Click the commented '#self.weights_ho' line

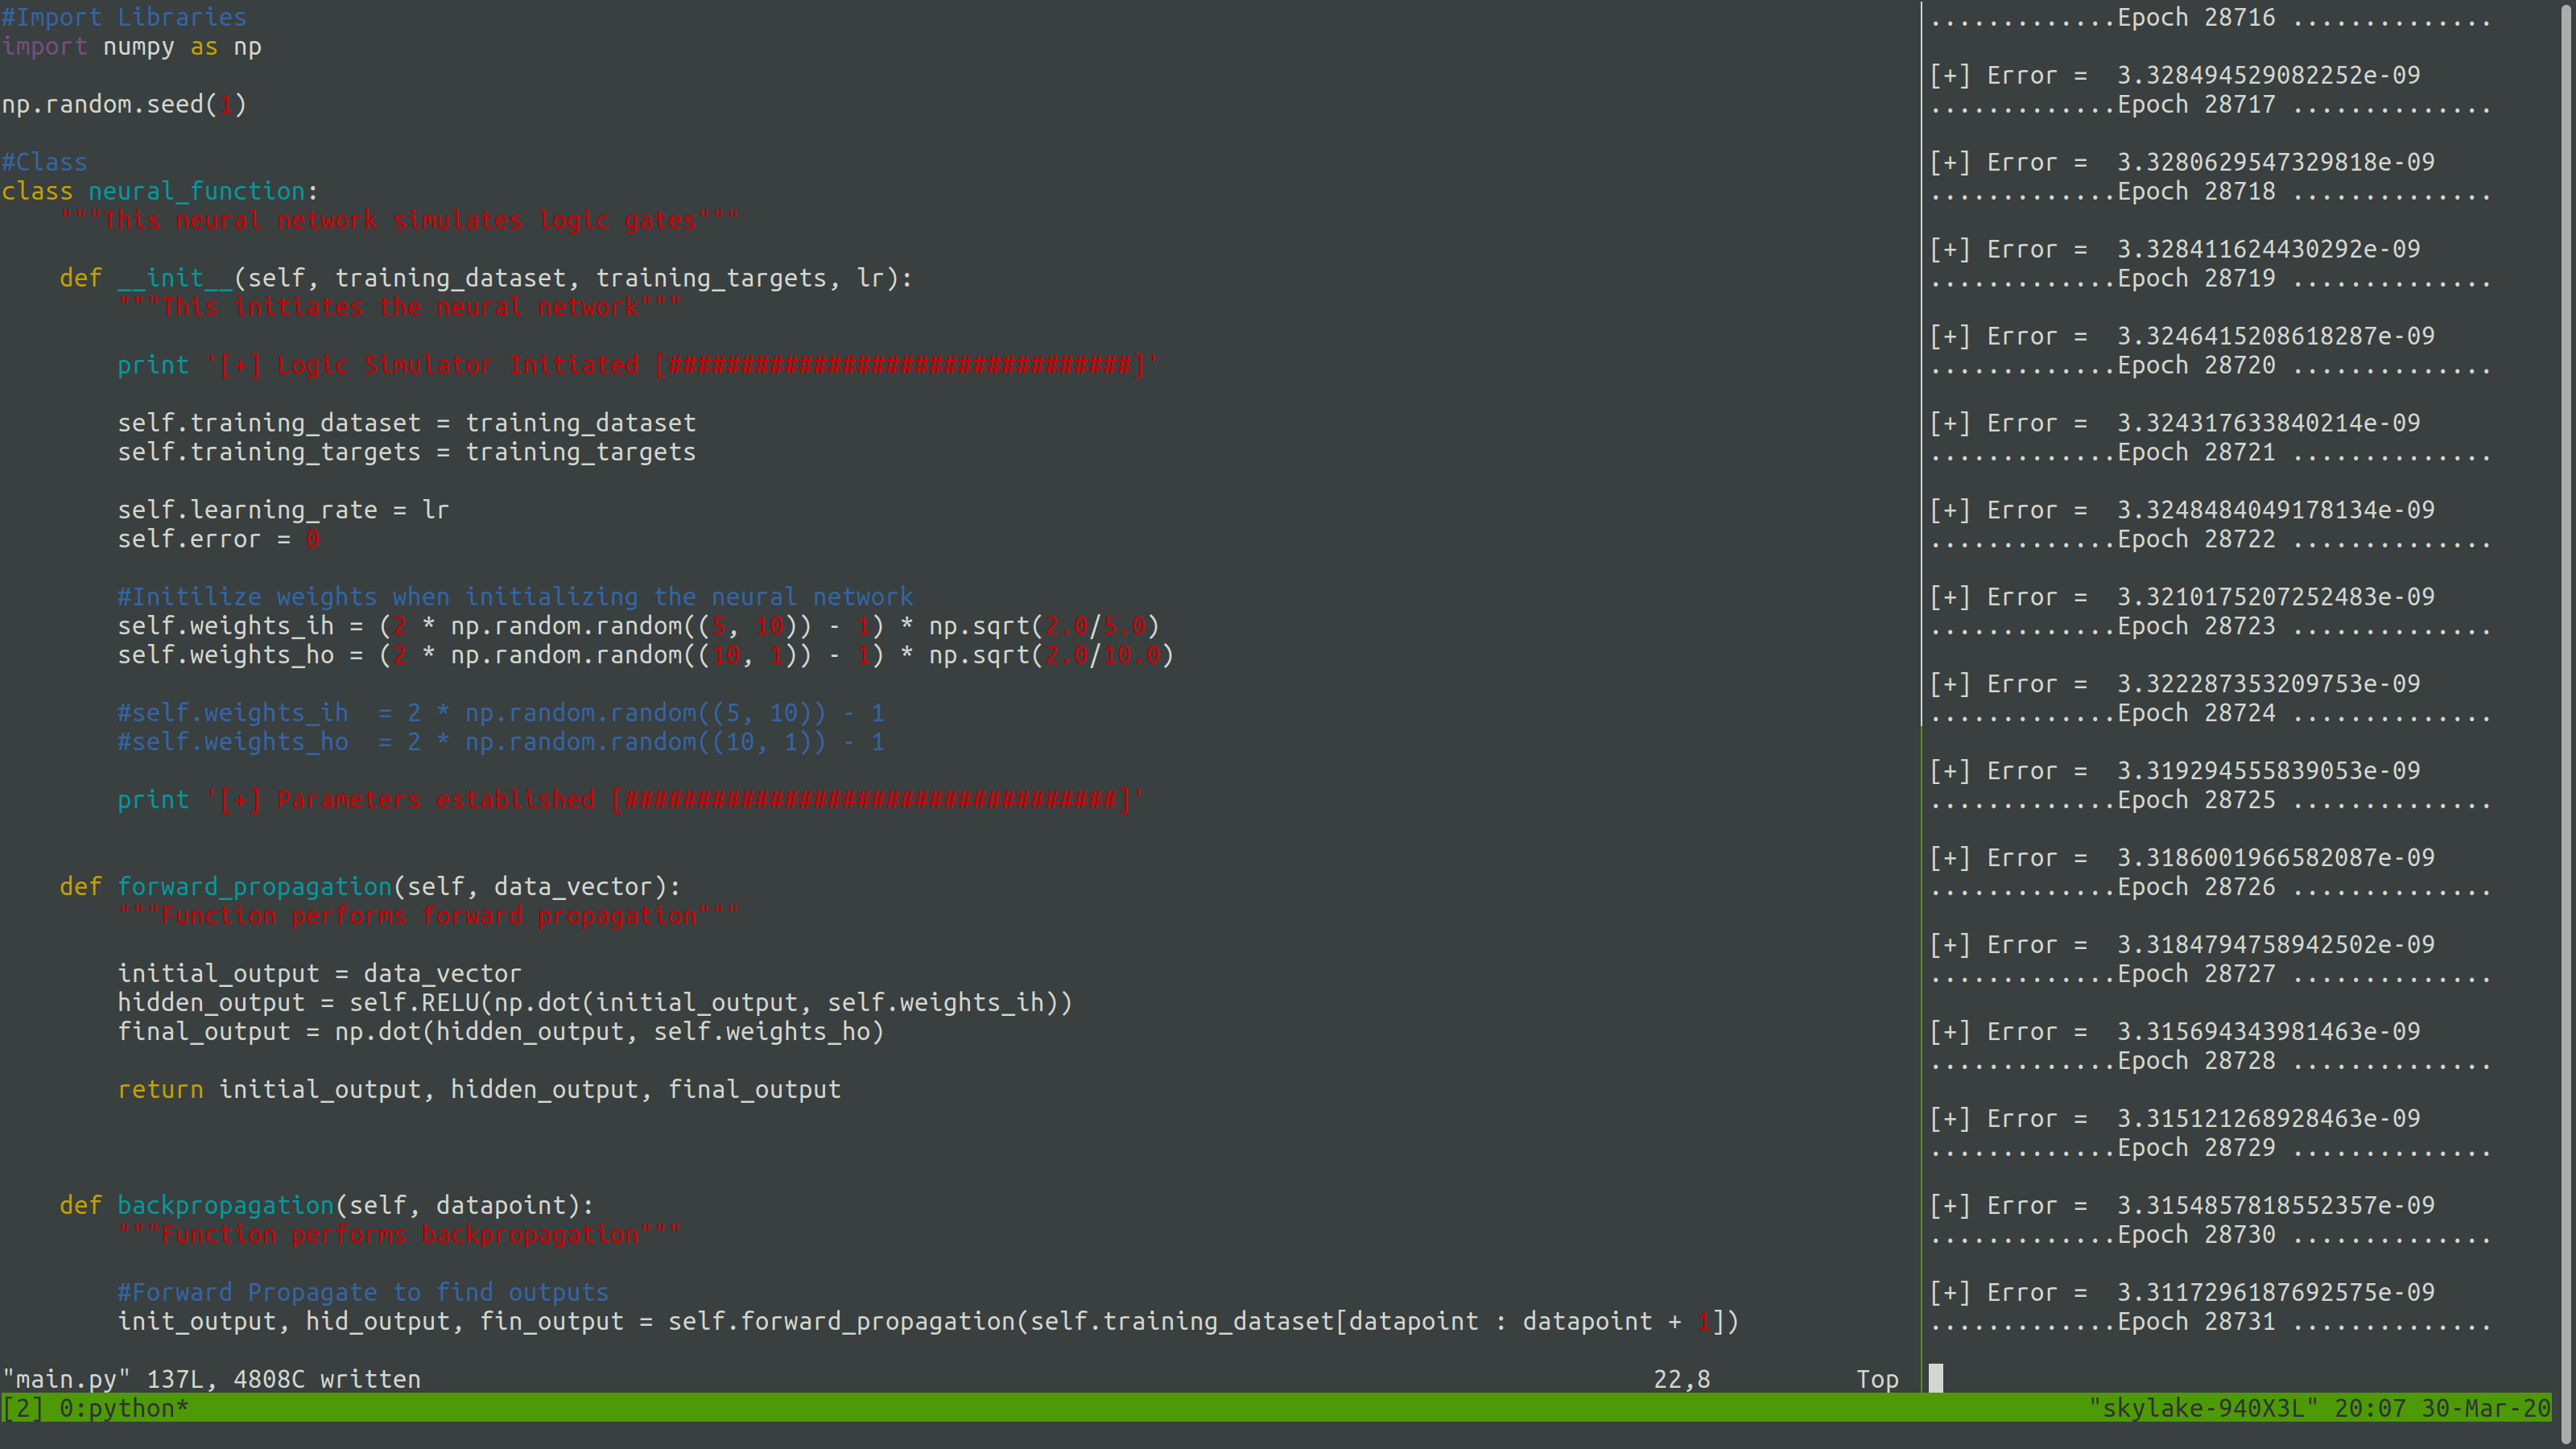[501, 742]
